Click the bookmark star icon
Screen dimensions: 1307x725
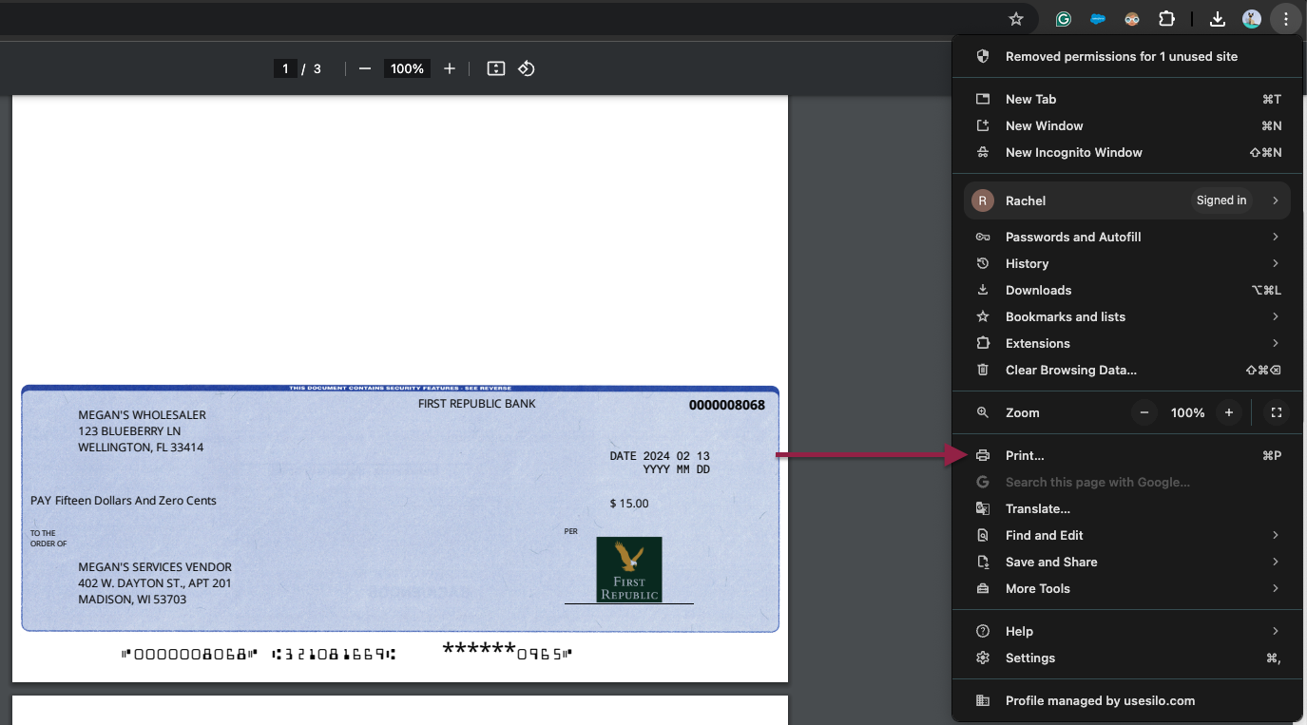pyautogui.click(x=1016, y=18)
